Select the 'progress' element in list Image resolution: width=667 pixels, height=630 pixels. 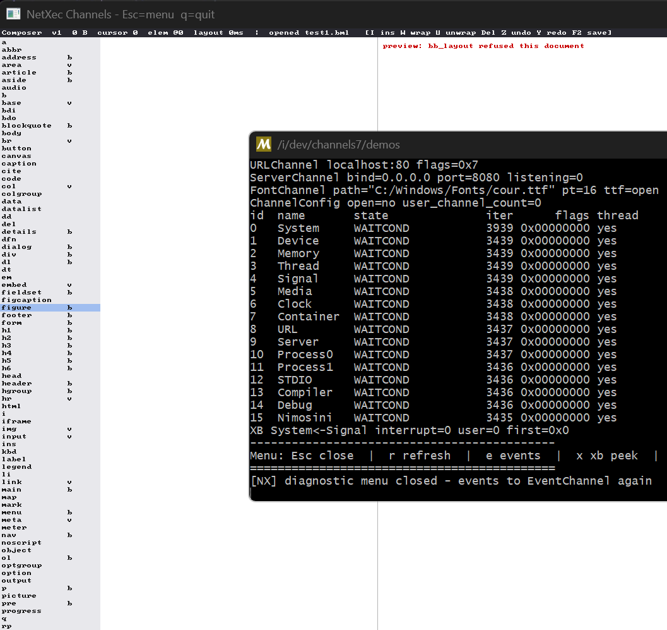point(50,611)
